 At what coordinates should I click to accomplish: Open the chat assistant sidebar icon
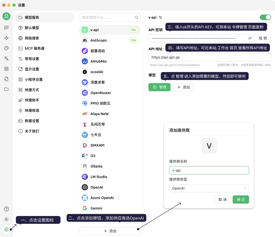[6, 28]
